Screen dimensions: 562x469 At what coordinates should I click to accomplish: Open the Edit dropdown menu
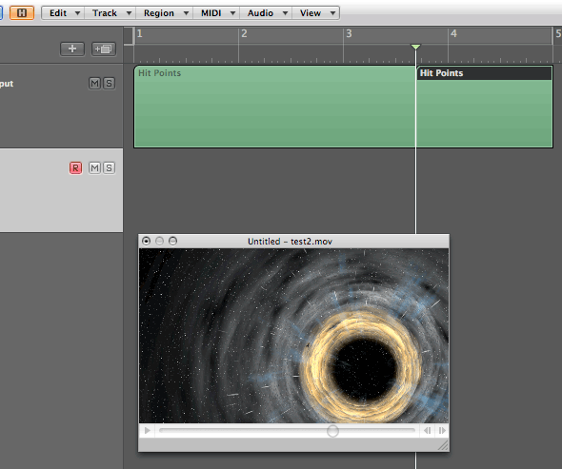63,13
